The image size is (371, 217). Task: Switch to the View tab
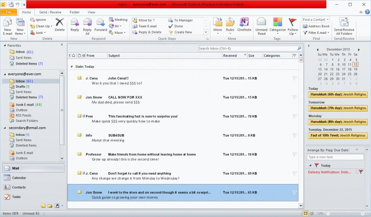91,12
